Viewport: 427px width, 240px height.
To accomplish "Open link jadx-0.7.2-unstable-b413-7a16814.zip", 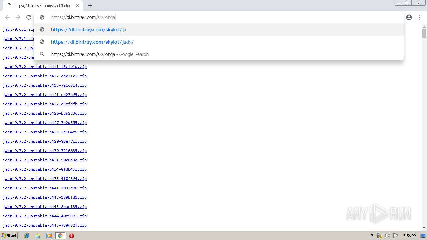I will (x=45, y=85).
